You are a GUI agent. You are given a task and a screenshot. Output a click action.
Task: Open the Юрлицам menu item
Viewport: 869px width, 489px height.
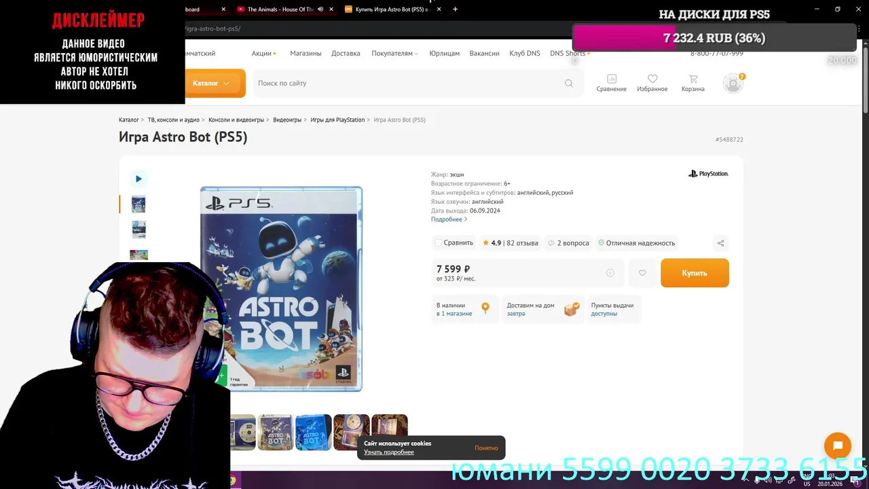pyautogui.click(x=444, y=53)
